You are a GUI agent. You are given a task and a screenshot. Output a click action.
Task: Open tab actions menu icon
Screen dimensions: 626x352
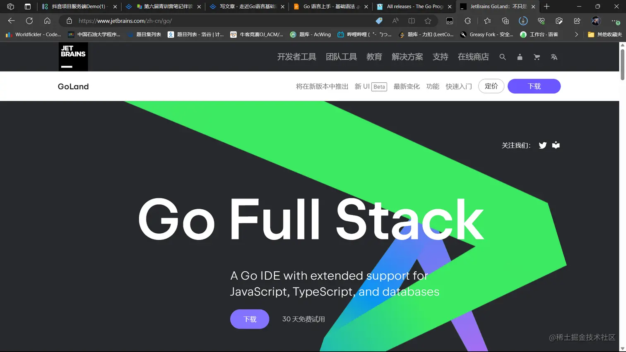[28, 7]
